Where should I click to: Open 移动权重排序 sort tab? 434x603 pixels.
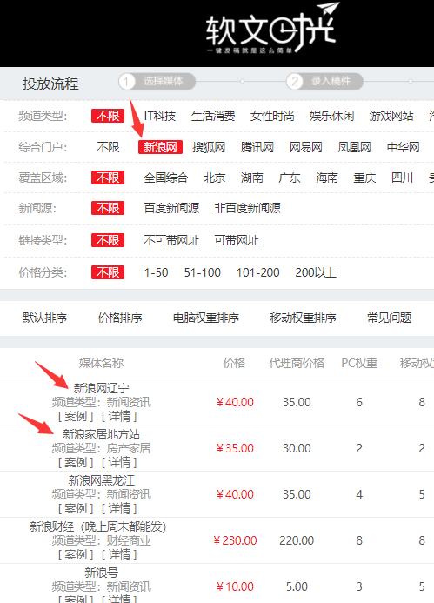(303, 318)
